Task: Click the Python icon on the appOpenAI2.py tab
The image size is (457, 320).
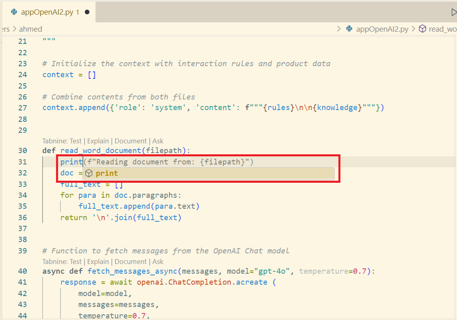Action: tap(14, 12)
